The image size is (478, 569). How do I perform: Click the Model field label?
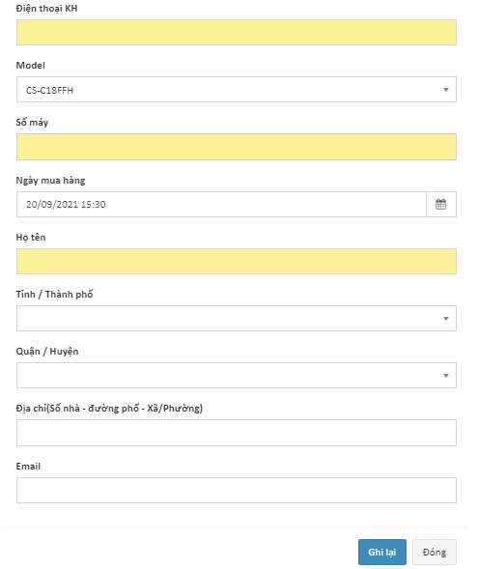[31, 66]
